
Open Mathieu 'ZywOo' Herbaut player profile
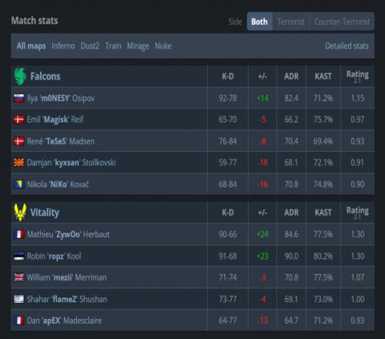69,234
